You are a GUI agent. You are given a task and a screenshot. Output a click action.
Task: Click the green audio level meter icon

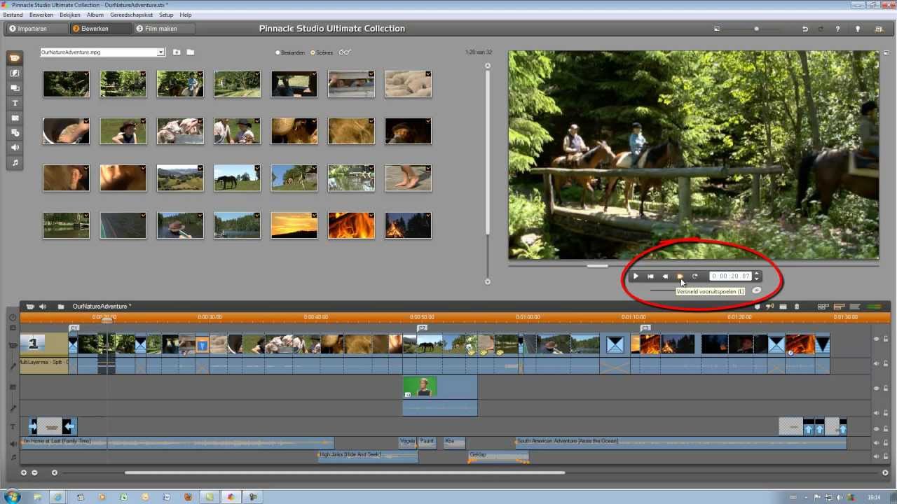(x=874, y=307)
